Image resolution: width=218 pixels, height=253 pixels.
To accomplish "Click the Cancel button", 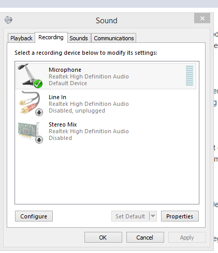I will pyautogui.click(x=145, y=238).
